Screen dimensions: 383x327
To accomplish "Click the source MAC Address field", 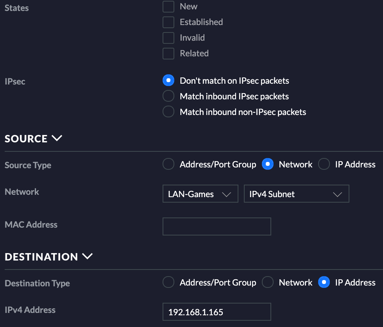I will pyautogui.click(x=217, y=226).
